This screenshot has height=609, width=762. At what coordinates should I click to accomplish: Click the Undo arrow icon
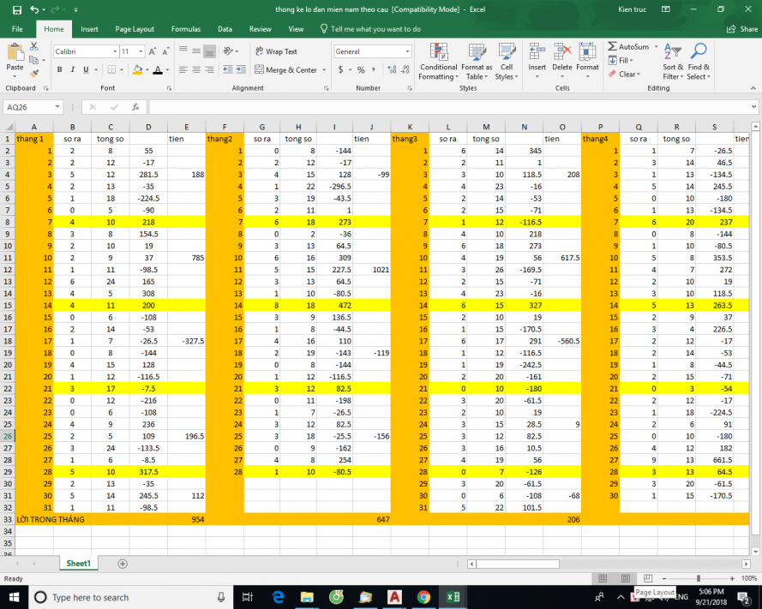pos(34,9)
